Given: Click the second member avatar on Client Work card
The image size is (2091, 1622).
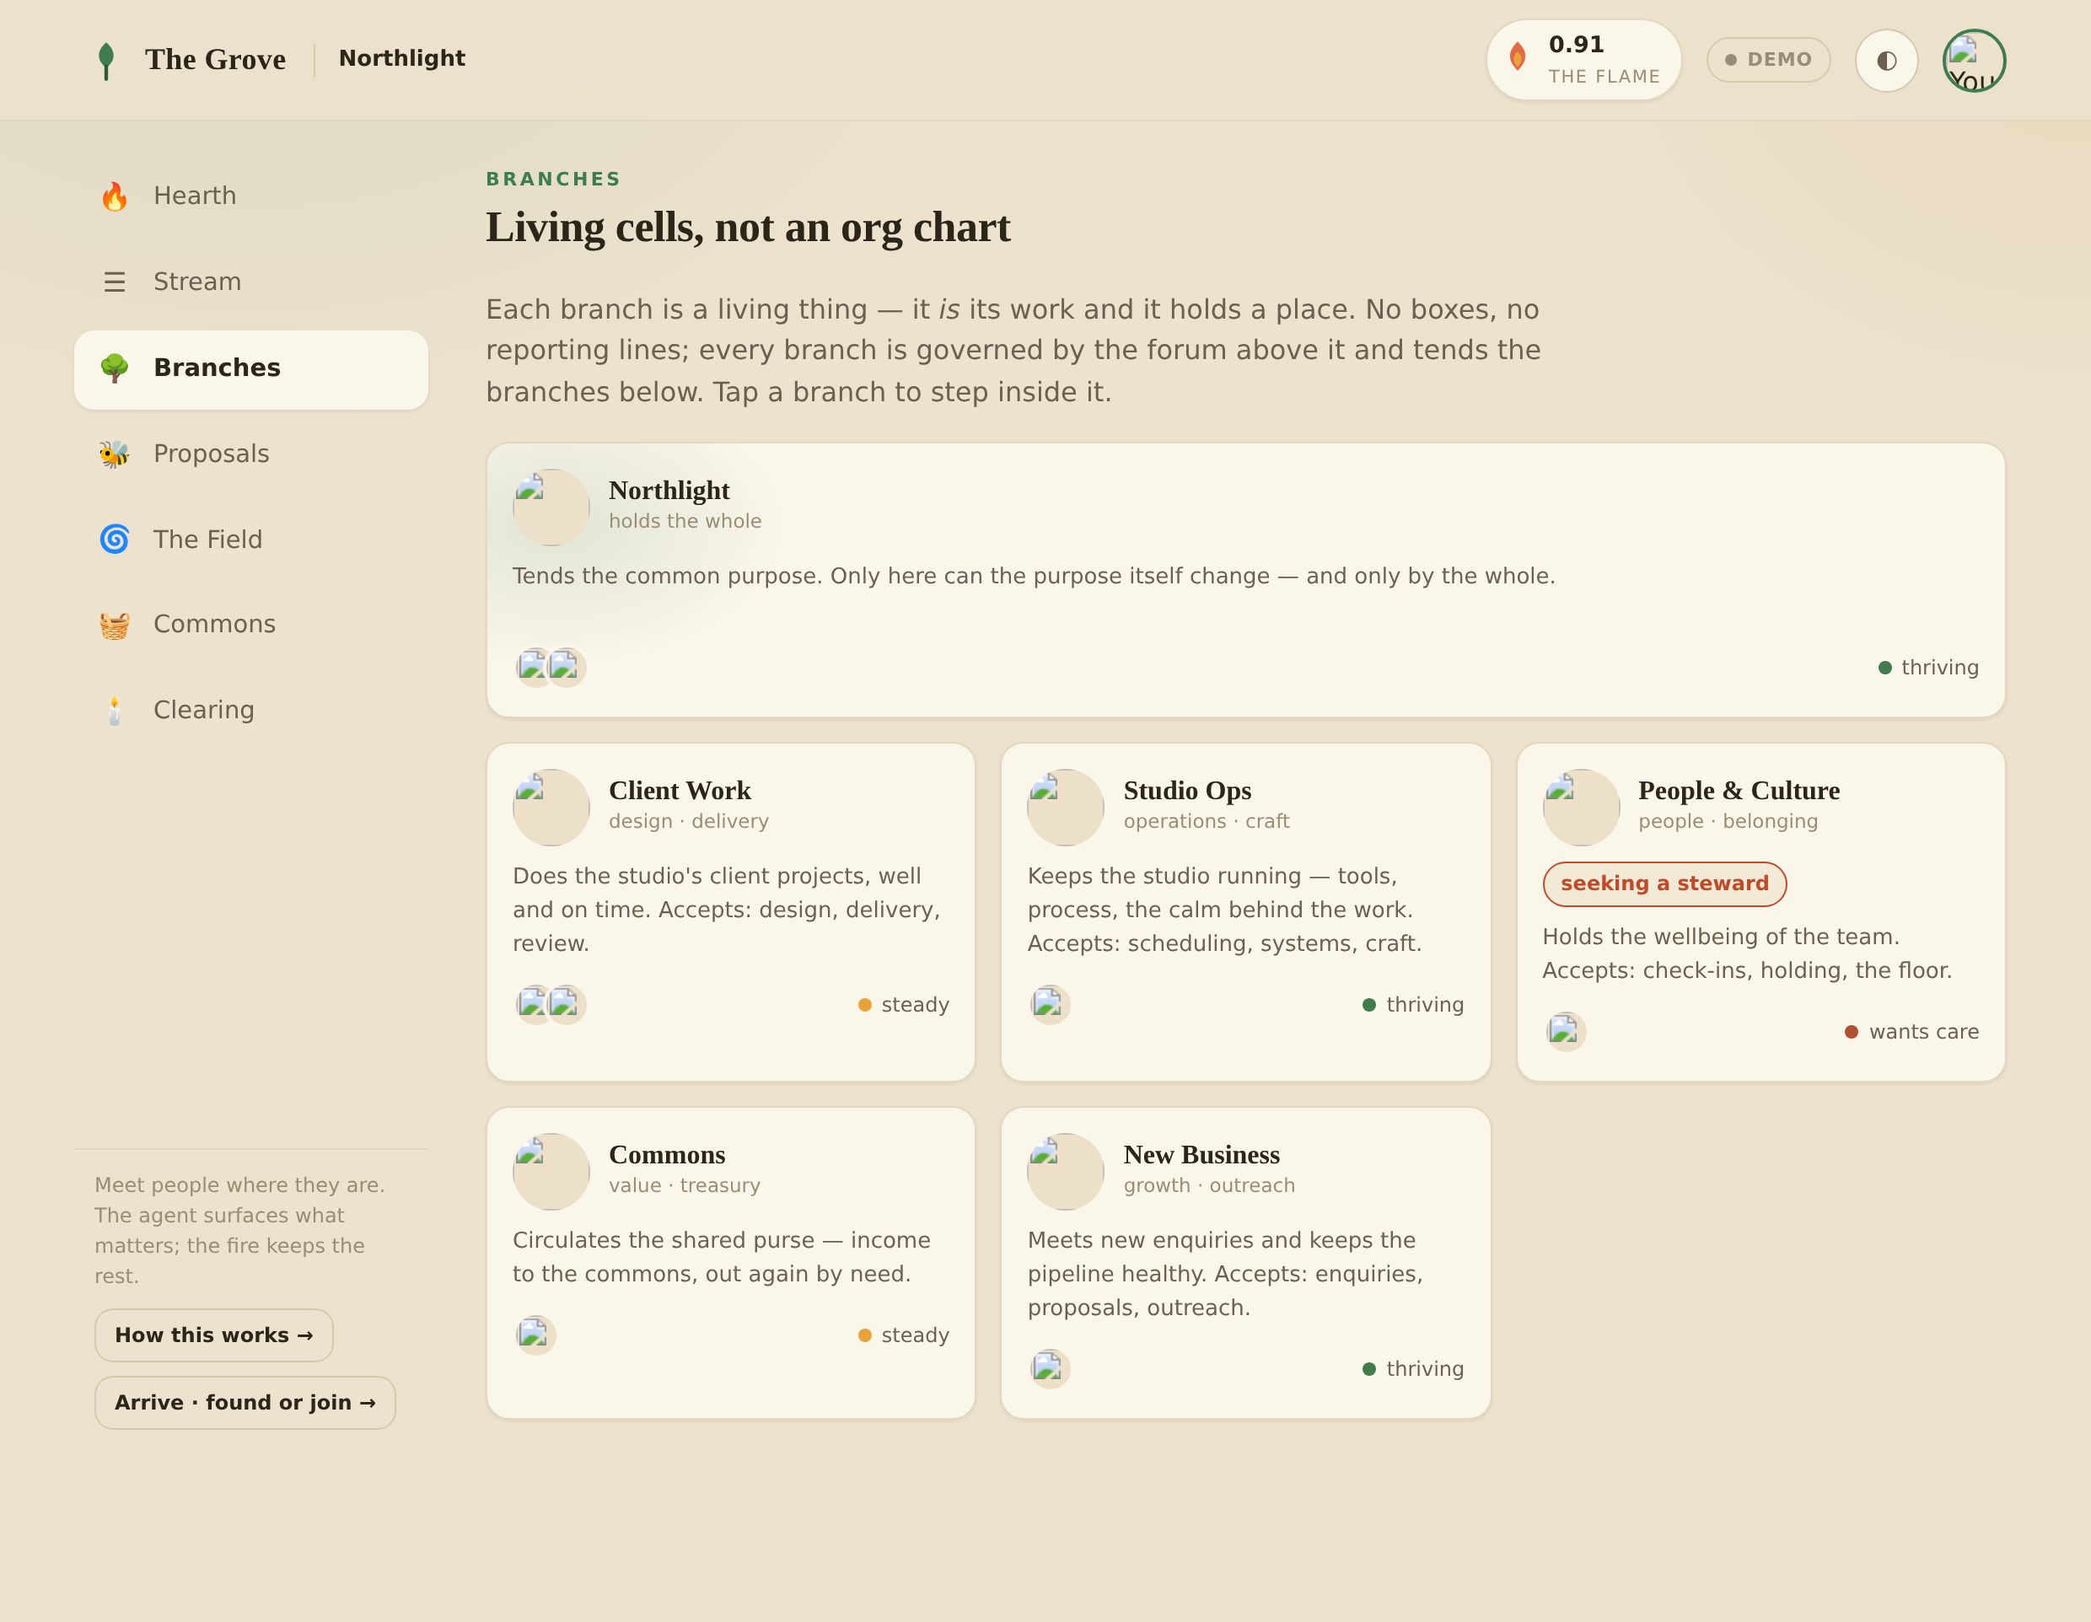Looking at the screenshot, I should [566, 1004].
